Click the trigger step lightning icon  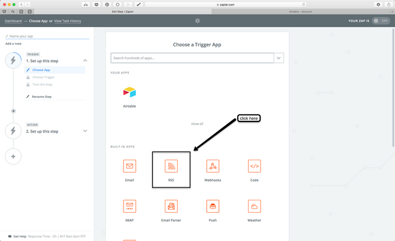point(13,60)
